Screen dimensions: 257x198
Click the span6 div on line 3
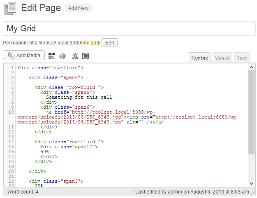pos(56,77)
